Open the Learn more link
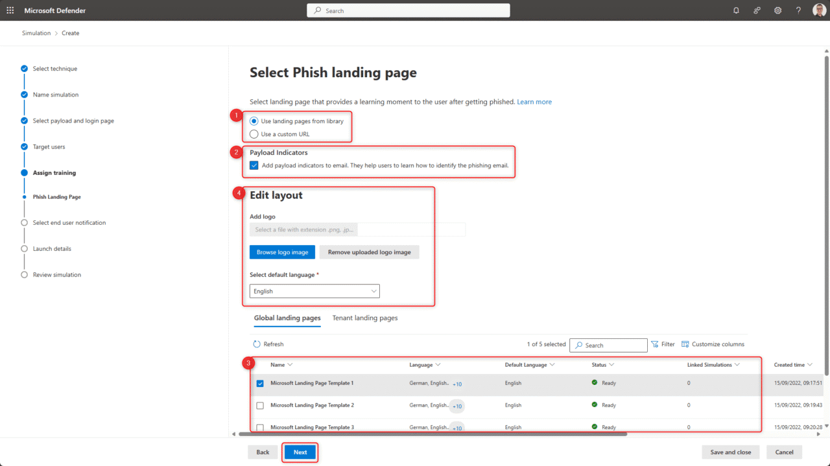This screenshot has width=830, height=466. click(536, 102)
